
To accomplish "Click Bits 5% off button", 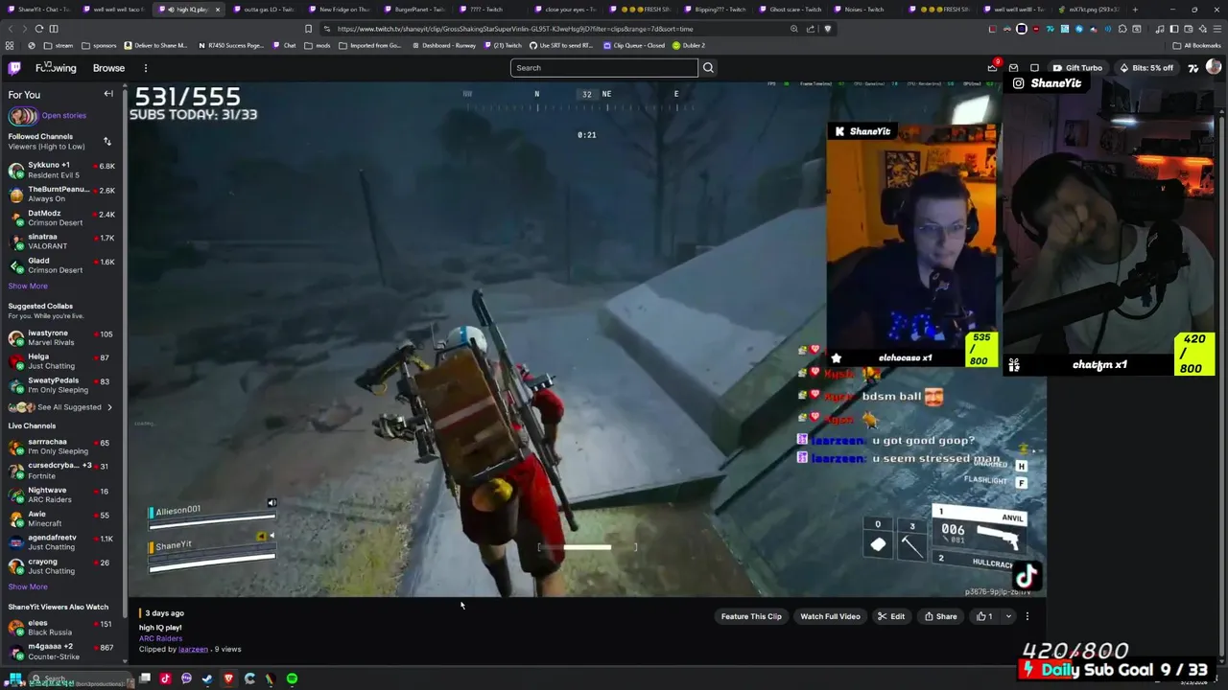I will click(x=1146, y=68).
